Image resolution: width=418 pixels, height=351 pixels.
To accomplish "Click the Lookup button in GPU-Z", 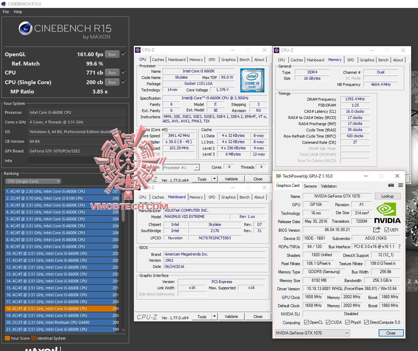I will (x=388, y=196).
